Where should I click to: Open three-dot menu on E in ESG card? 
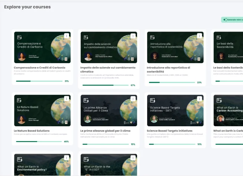(x=133, y=158)
